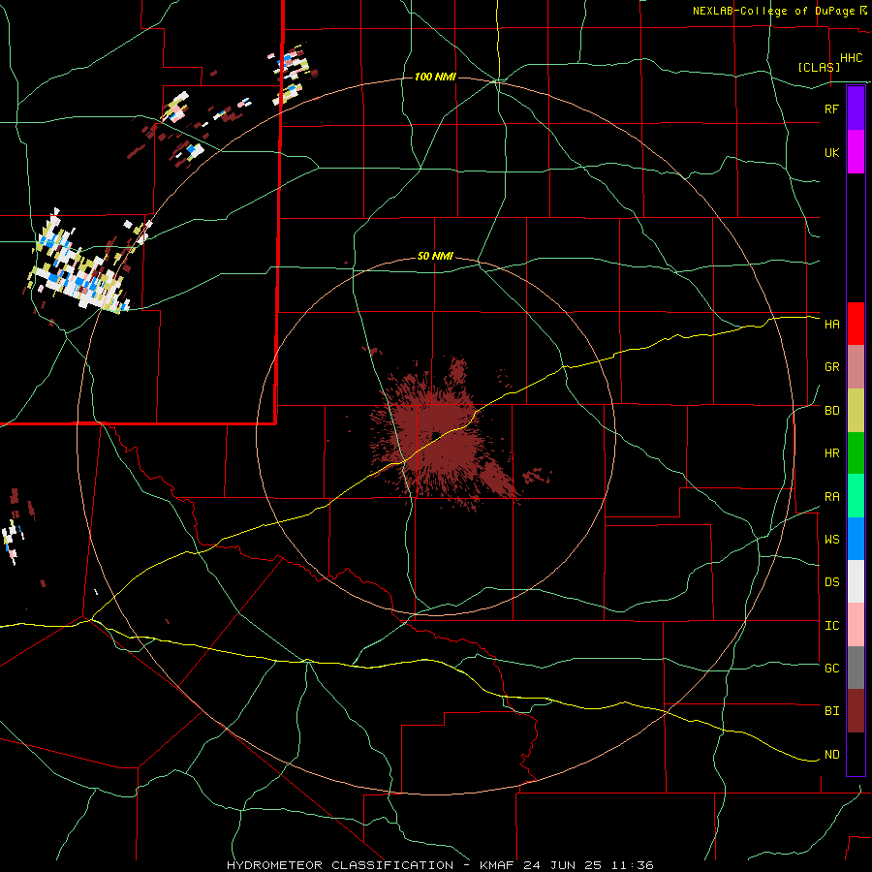Click the BD yellow legend swatch
The image size is (872, 872).
(x=856, y=411)
